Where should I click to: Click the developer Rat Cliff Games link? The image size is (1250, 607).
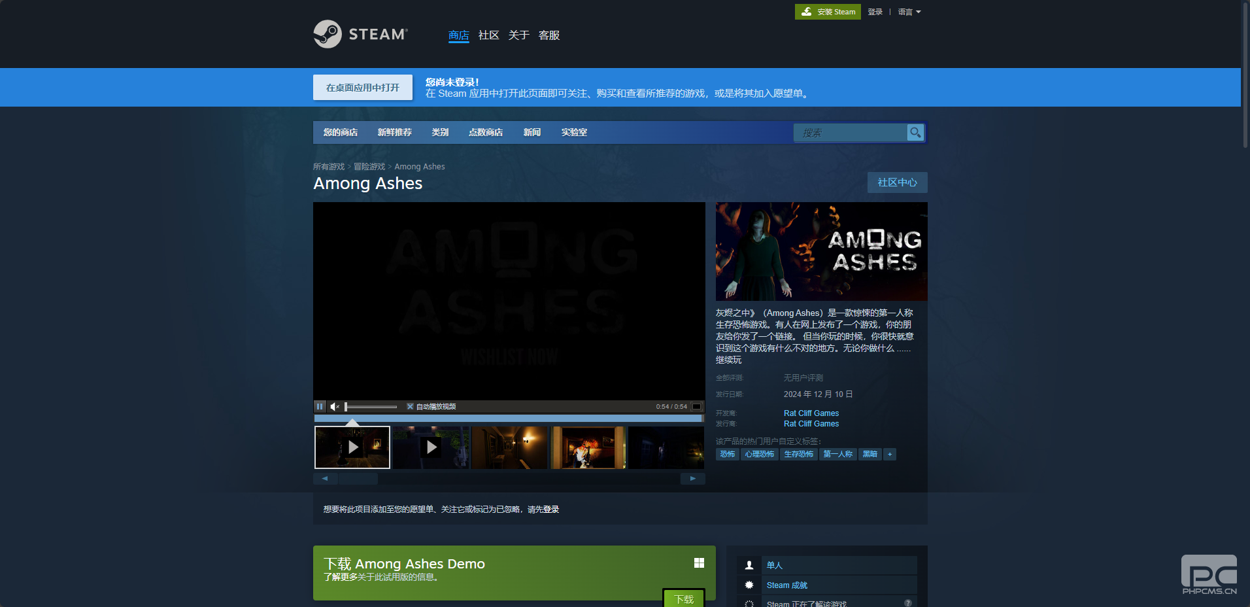click(x=811, y=413)
